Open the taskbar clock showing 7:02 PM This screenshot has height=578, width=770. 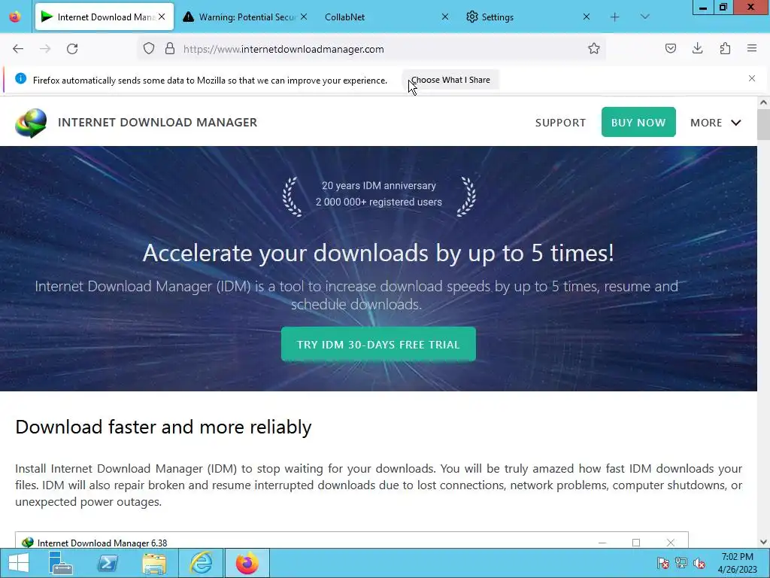[737, 563]
